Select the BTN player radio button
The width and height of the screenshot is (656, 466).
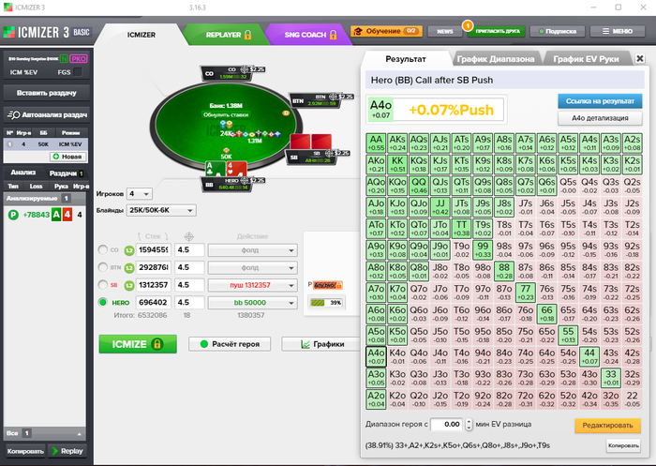point(102,267)
